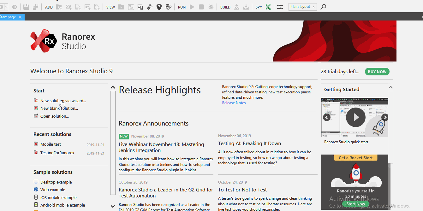Open the back-navigation history dropdown arrow
This screenshot has width=423, height=211.
6,7
